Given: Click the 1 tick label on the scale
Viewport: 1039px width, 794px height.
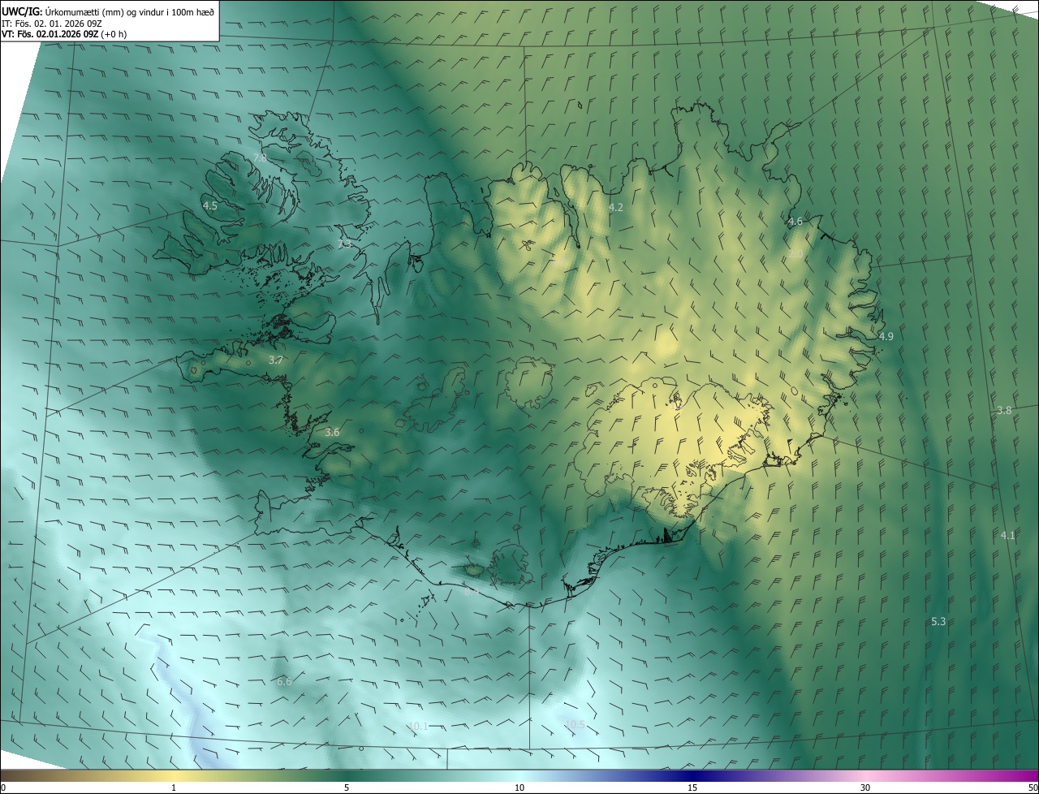Looking at the screenshot, I should pyautogui.click(x=174, y=788).
